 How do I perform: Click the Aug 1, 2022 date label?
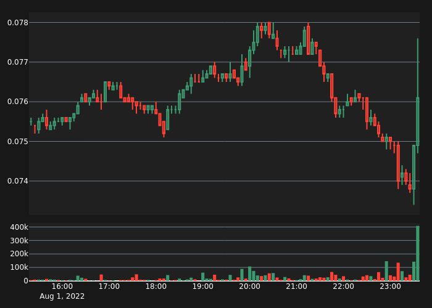(62, 296)
